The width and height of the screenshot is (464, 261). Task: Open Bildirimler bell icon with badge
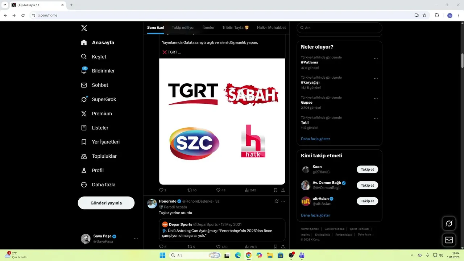tap(84, 71)
